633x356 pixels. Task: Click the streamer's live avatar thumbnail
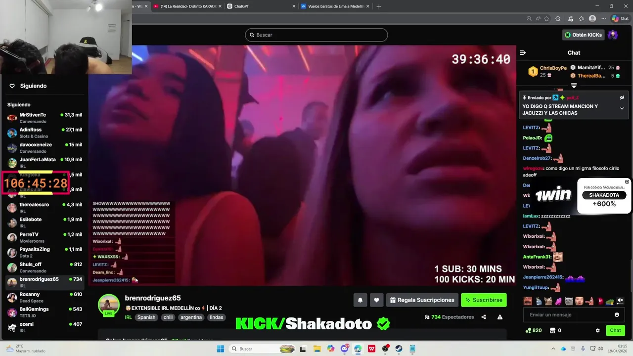(x=108, y=305)
